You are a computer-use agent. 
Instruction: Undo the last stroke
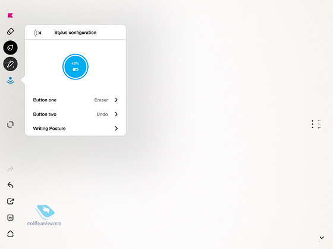click(x=11, y=185)
